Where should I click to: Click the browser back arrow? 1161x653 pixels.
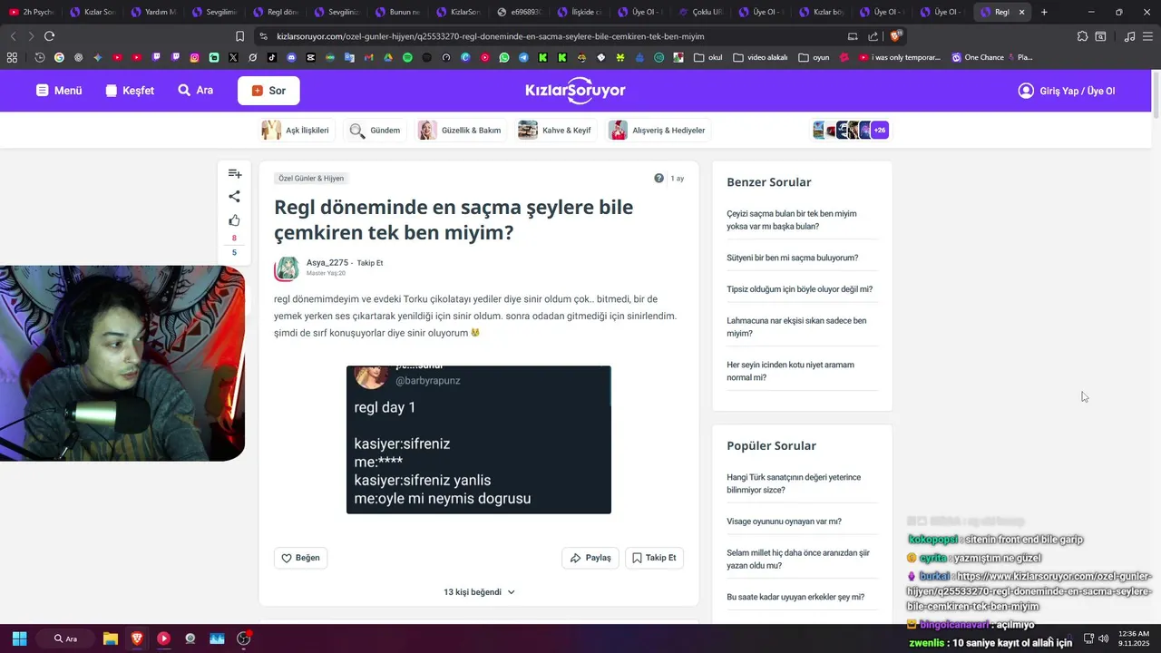[13, 36]
